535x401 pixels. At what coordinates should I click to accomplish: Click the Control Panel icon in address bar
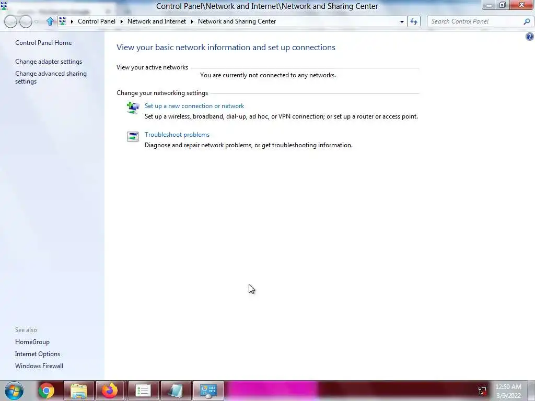click(63, 21)
